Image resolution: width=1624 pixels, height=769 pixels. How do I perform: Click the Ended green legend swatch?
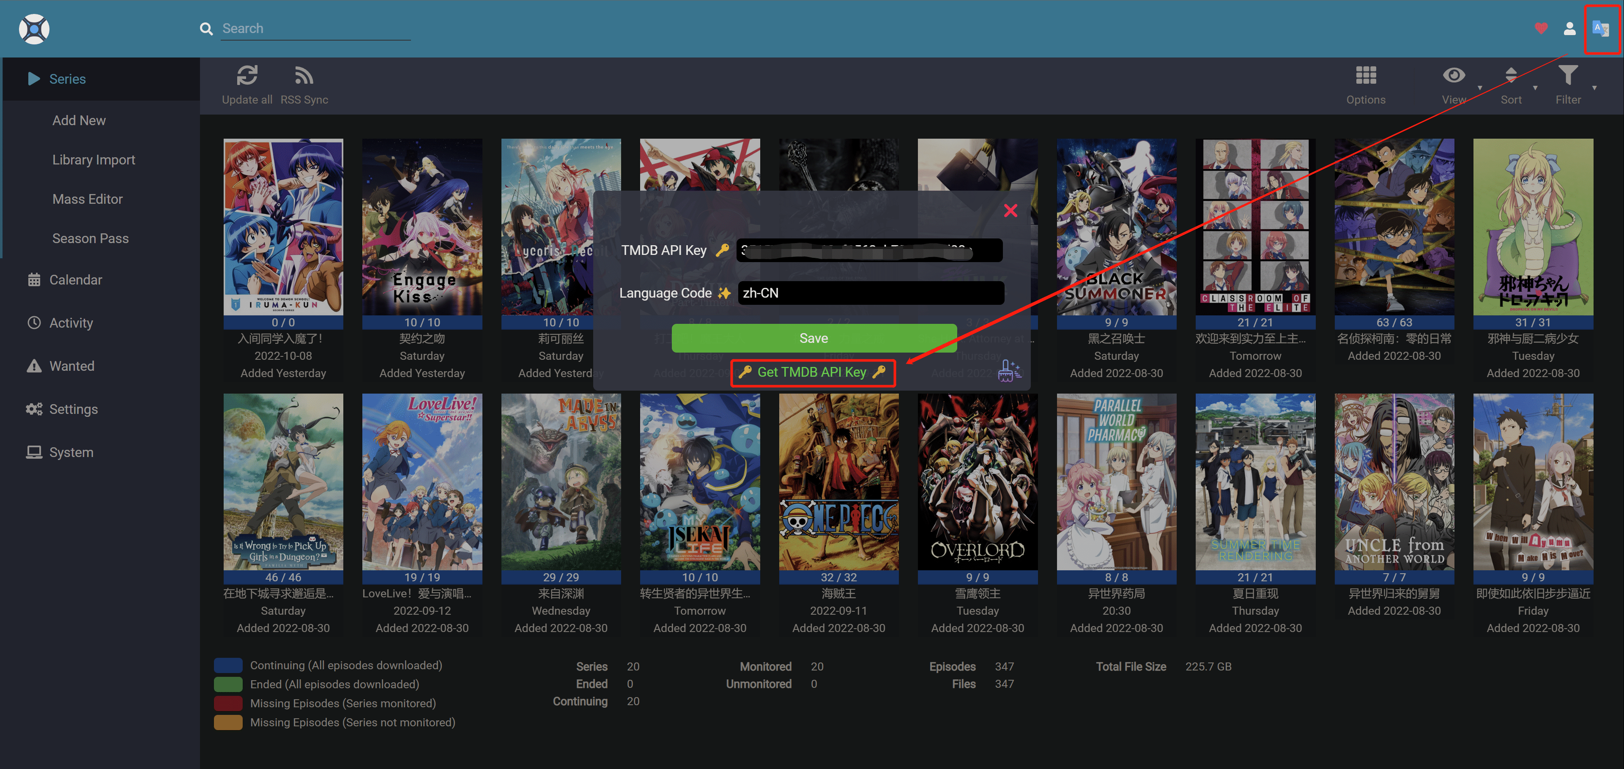pyautogui.click(x=228, y=684)
